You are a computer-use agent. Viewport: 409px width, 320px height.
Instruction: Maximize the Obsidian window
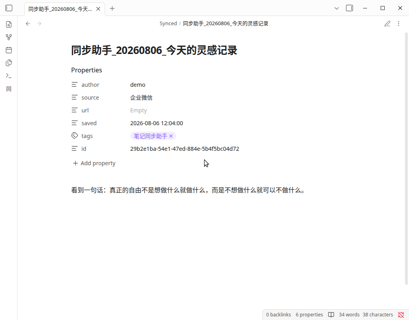(383, 8)
